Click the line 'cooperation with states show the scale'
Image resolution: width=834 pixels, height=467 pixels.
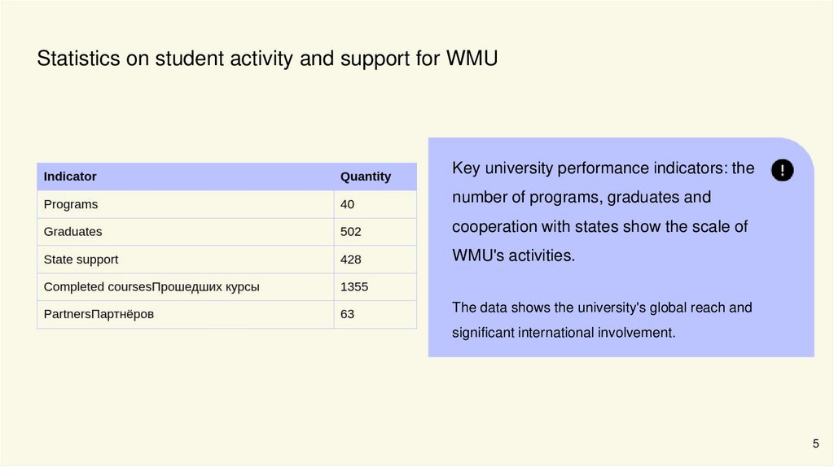600,227
